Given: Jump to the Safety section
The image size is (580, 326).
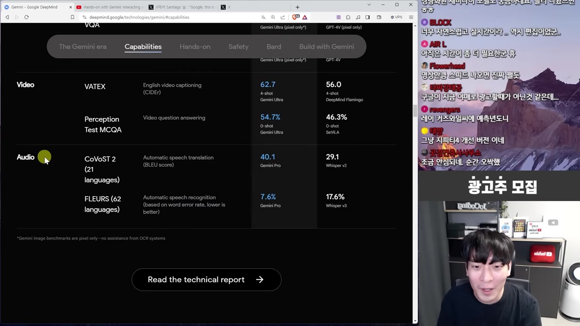Looking at the screenshot, I should click(x=239, y=47).
